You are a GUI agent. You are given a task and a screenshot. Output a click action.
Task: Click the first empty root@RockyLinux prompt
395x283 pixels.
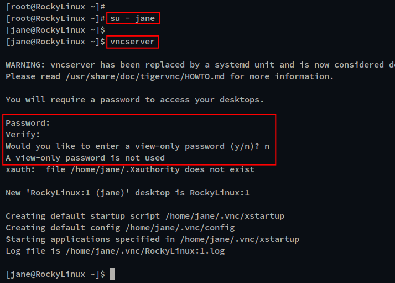(x=55, y=7)
